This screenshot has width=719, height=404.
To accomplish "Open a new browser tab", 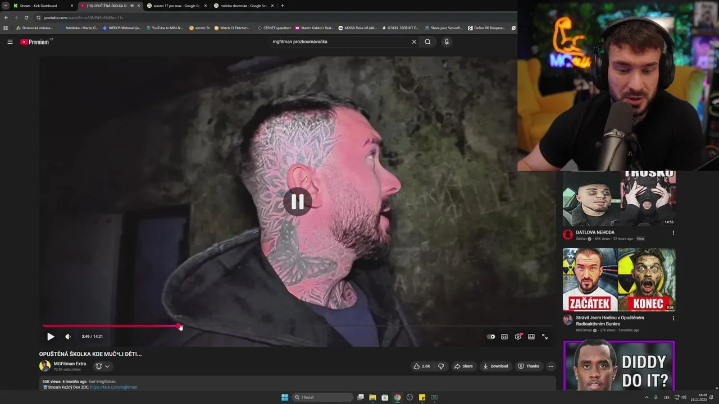I will [x=282, y=6].
